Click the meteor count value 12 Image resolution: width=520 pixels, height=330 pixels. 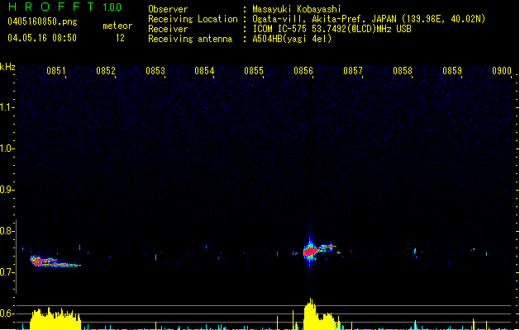tap(120, 38)
